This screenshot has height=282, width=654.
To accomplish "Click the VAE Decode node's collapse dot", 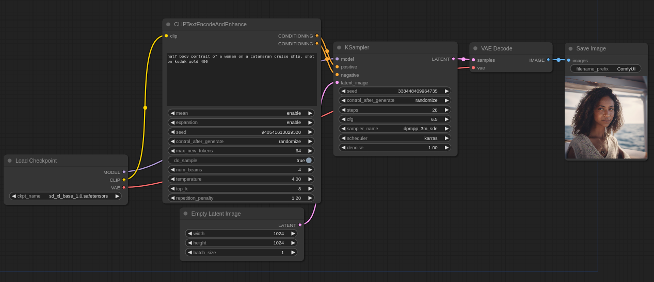I will pos(475,48).
